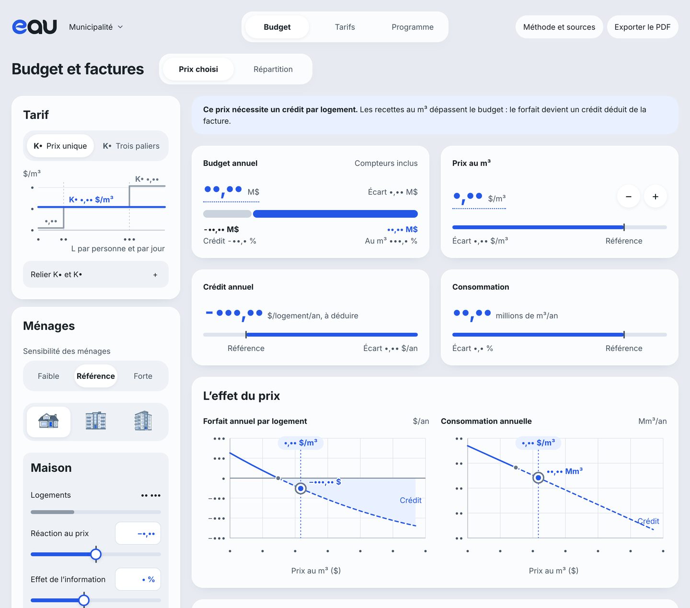This screenshot has width=690, height=608.
Task: Click the selected point on Forfait annuel chart
Action: click(x=300, y=489)
